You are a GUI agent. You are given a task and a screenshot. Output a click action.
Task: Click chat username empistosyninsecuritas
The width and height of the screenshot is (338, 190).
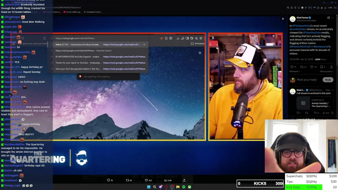pyautogui.click(x=17, y=52)
